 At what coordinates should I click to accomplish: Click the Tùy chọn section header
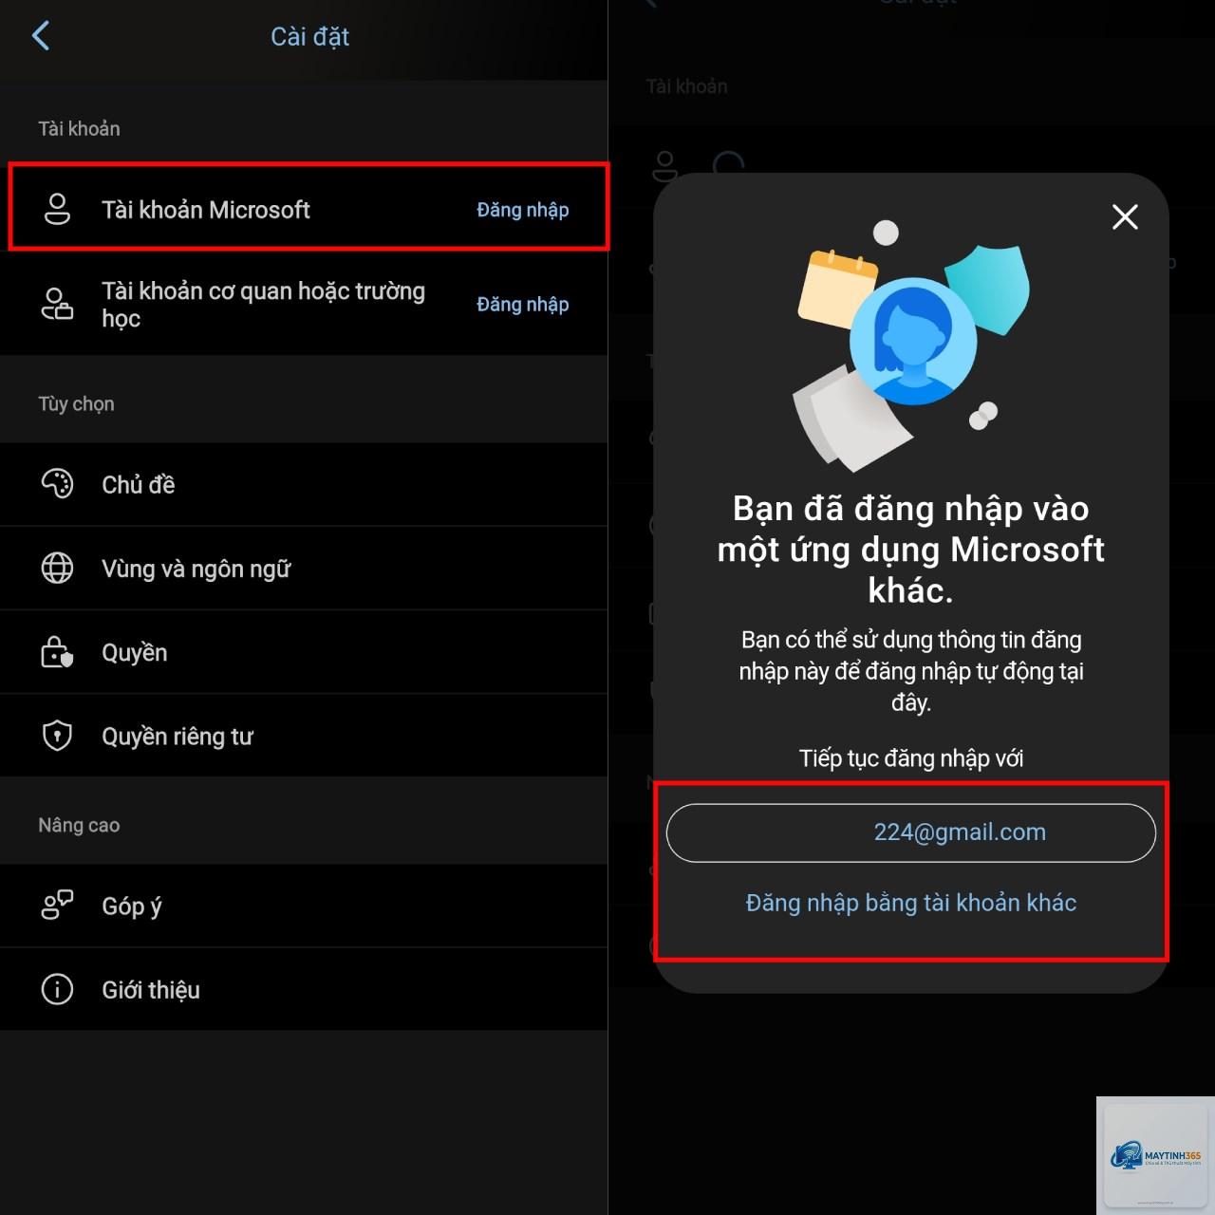[x=76, y=404]
